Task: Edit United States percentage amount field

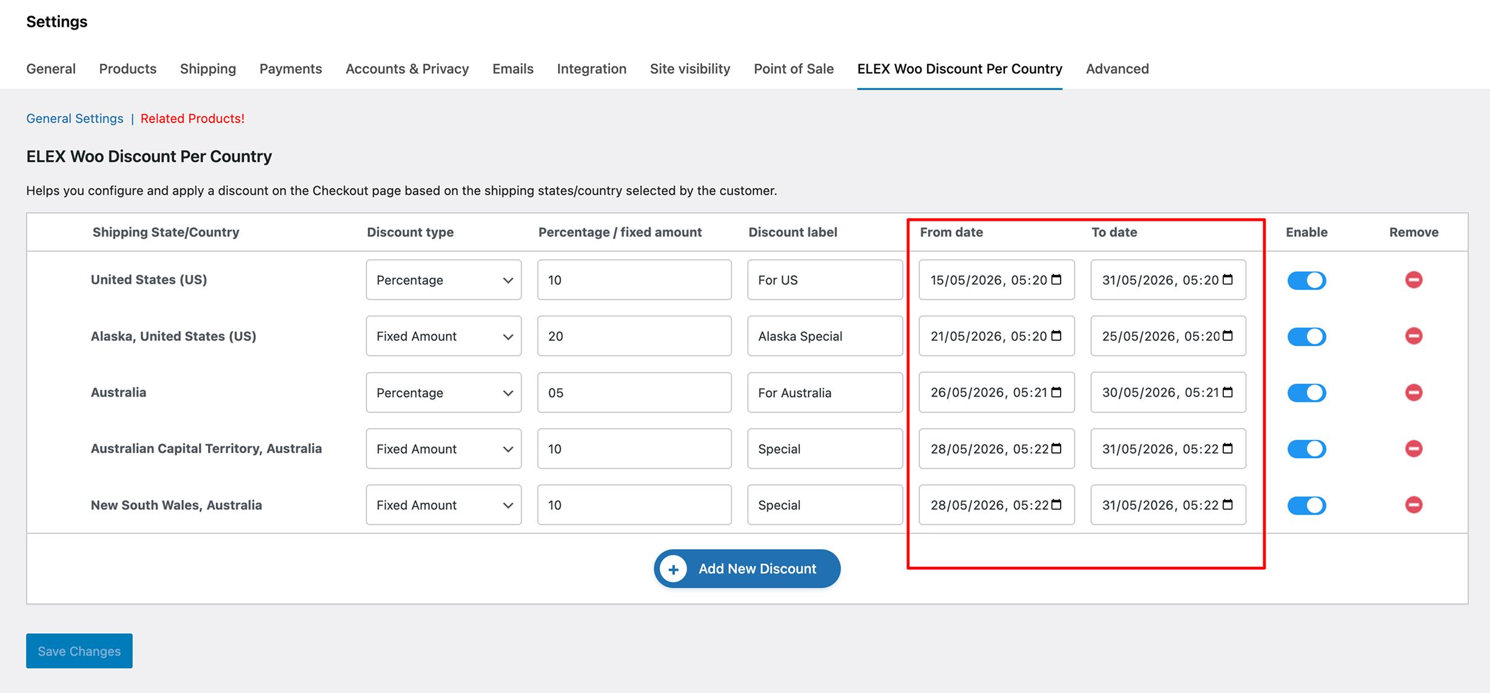Action: [634, 280]
